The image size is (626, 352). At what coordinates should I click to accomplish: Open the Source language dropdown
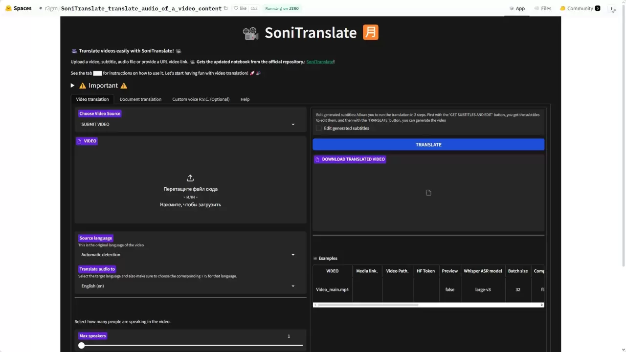(190, 254)
